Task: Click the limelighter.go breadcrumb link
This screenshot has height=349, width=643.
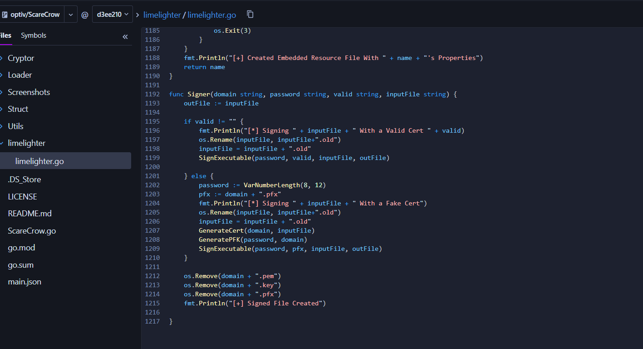Action: [x=212, y=15]
